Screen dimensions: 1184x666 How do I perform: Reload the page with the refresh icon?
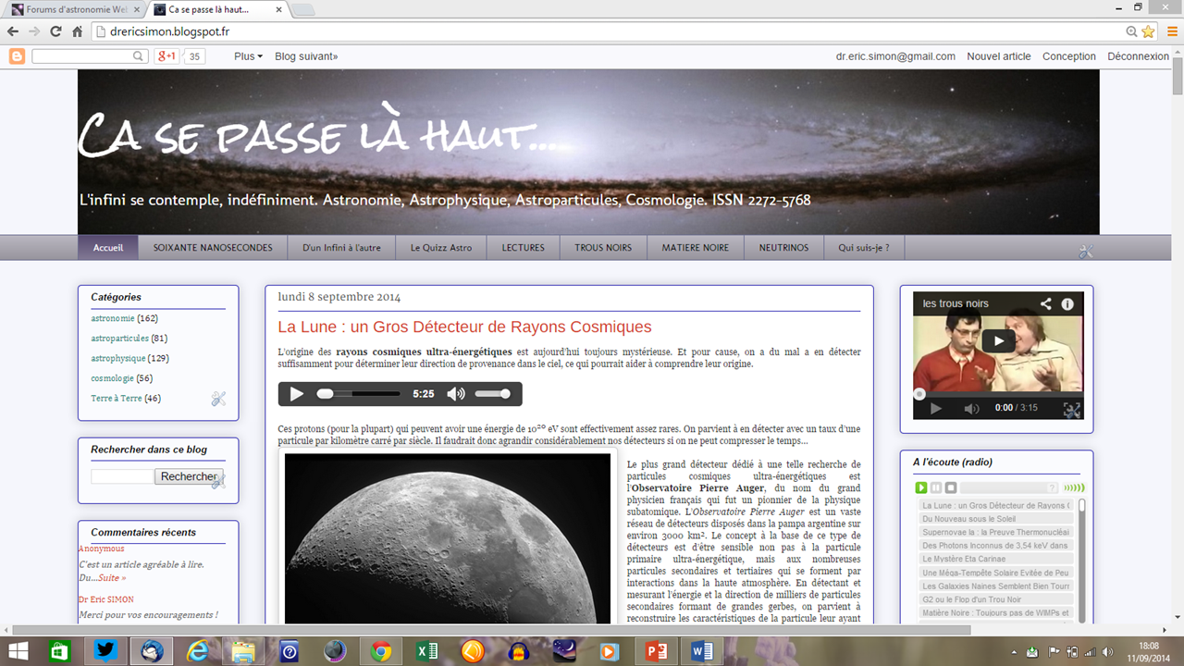tap(55, 31)
